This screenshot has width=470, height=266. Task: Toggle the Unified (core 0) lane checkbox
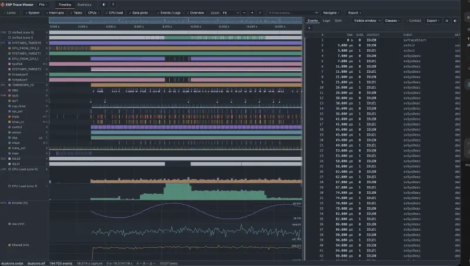9,32
